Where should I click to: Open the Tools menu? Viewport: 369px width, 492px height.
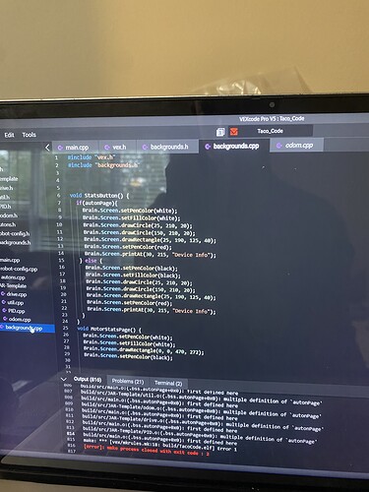(29, 135)
